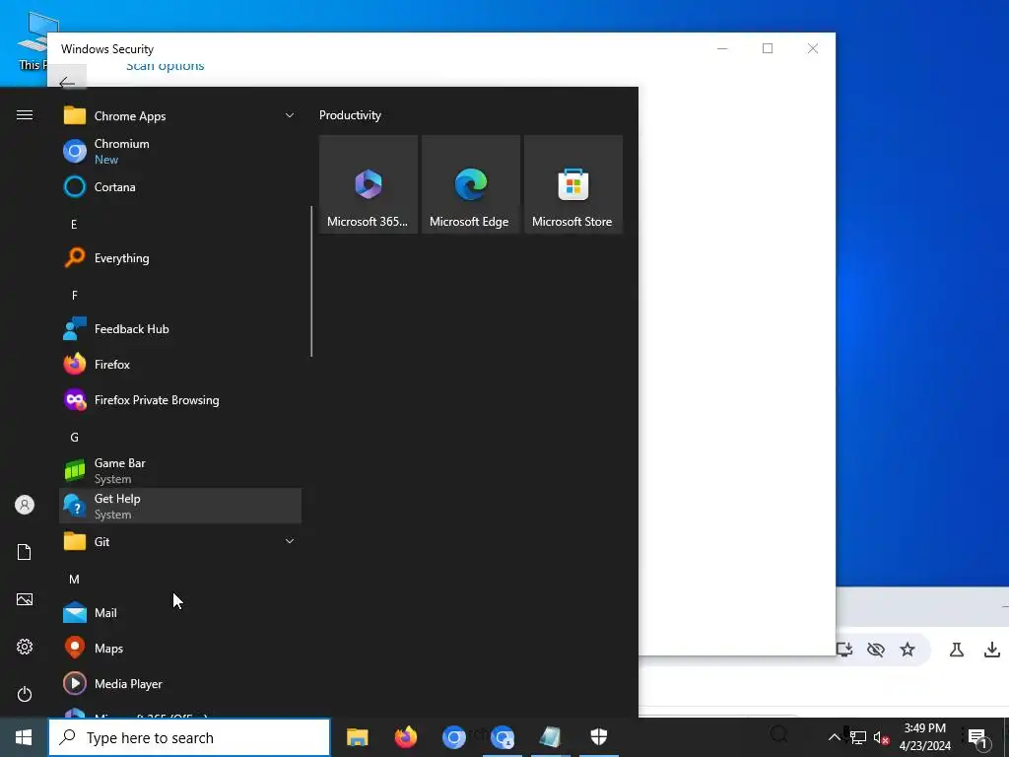Click the downloads arrow in the browser toolbar
1009x757 pixels.
tap(992, 650)
